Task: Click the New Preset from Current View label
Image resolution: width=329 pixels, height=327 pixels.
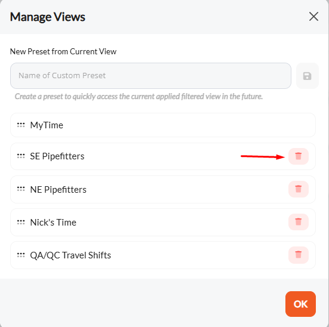Action: point(63,51)
